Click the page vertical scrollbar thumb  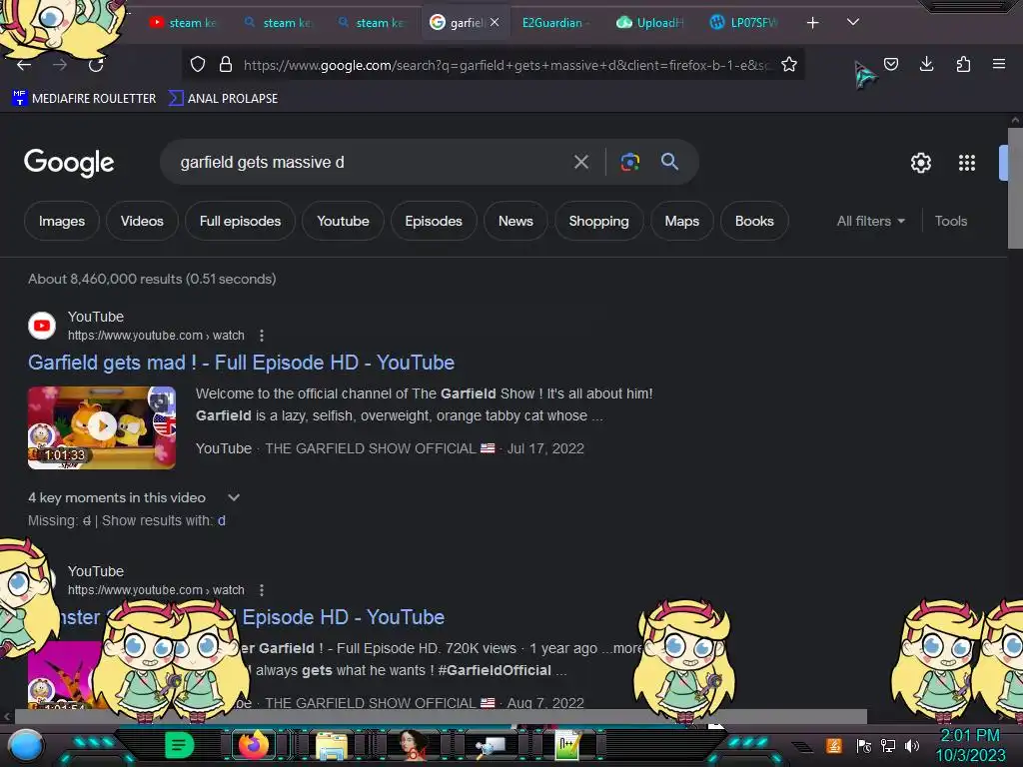(x=1015, y=188)
